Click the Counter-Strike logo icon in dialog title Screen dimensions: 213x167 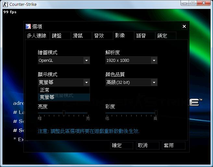(x=28, y=27)
